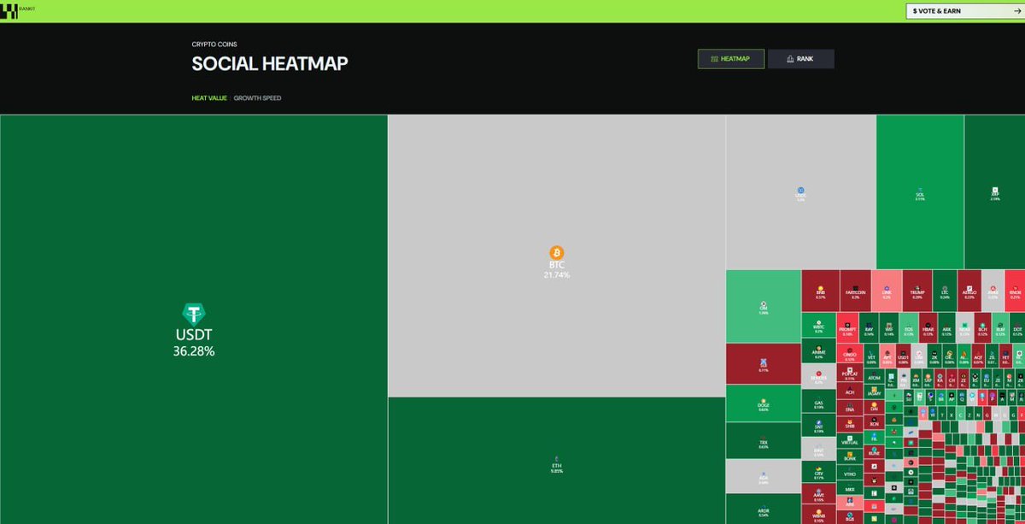Open the ARDR heatmap tile
1025x524 pixels.
tap(764, 509)
